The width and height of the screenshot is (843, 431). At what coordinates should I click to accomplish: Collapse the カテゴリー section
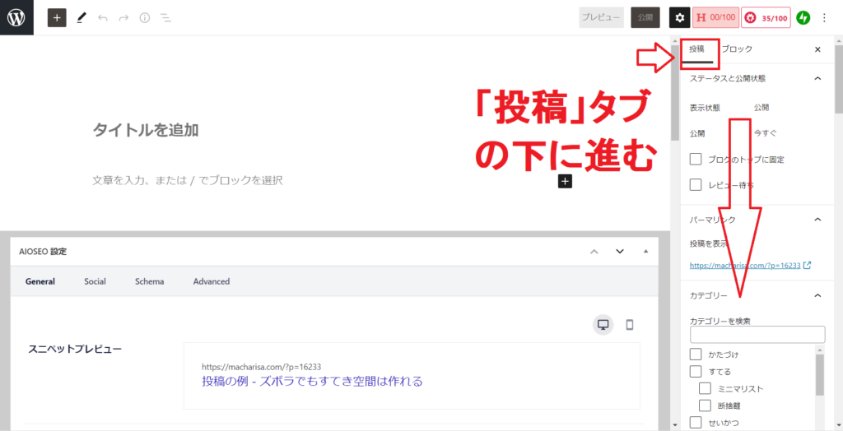(817, 295)
